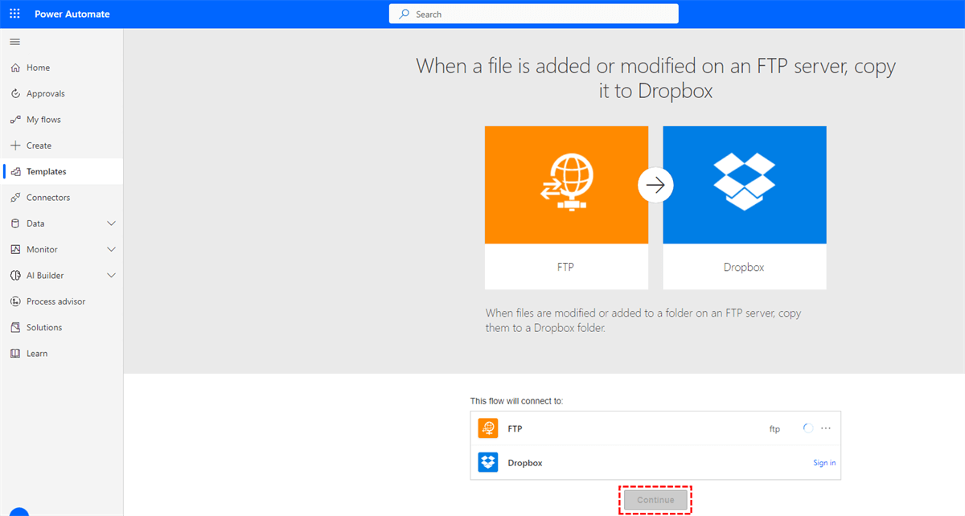The height and width of the screenshot is (516, 965).
Task: Expand the Data section chevron
Action: click(x=112, y=223)
